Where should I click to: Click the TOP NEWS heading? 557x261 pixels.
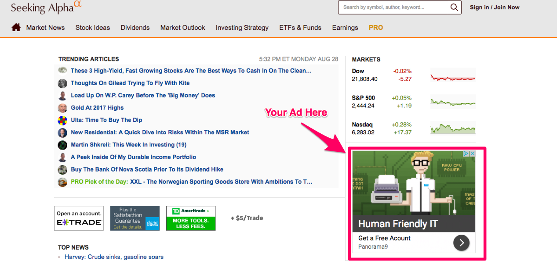coord(73,247)
